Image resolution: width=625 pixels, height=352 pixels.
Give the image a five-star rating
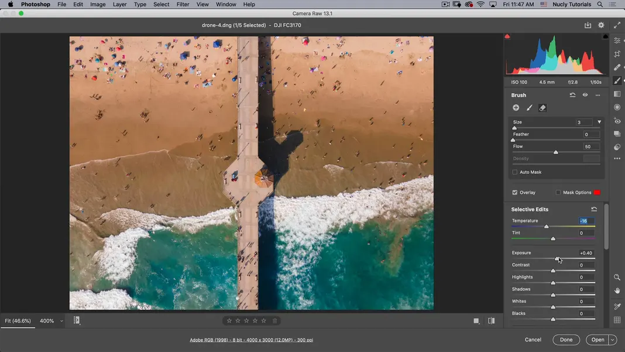[263, 320]
